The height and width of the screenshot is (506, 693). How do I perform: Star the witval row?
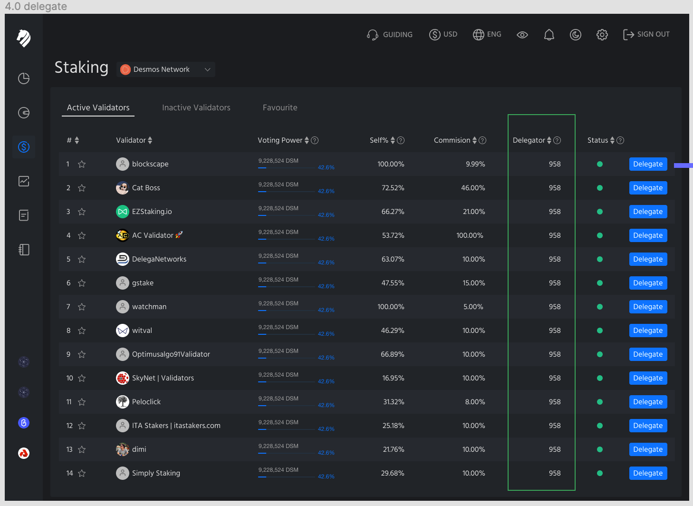(x=82, y=331)
